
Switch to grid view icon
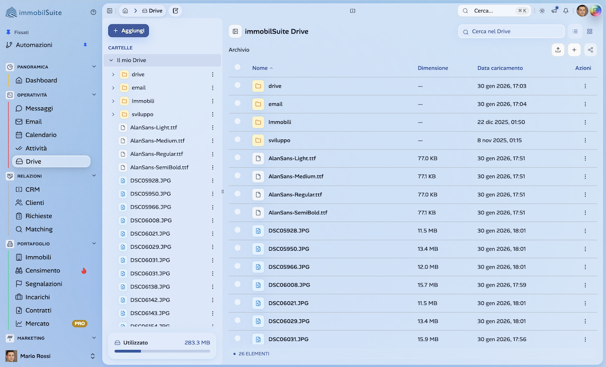click(589, 31)
